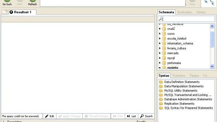Click schemata scrollbar up arrow
Viewport: 217px width, 122px height.
[212, 26]
